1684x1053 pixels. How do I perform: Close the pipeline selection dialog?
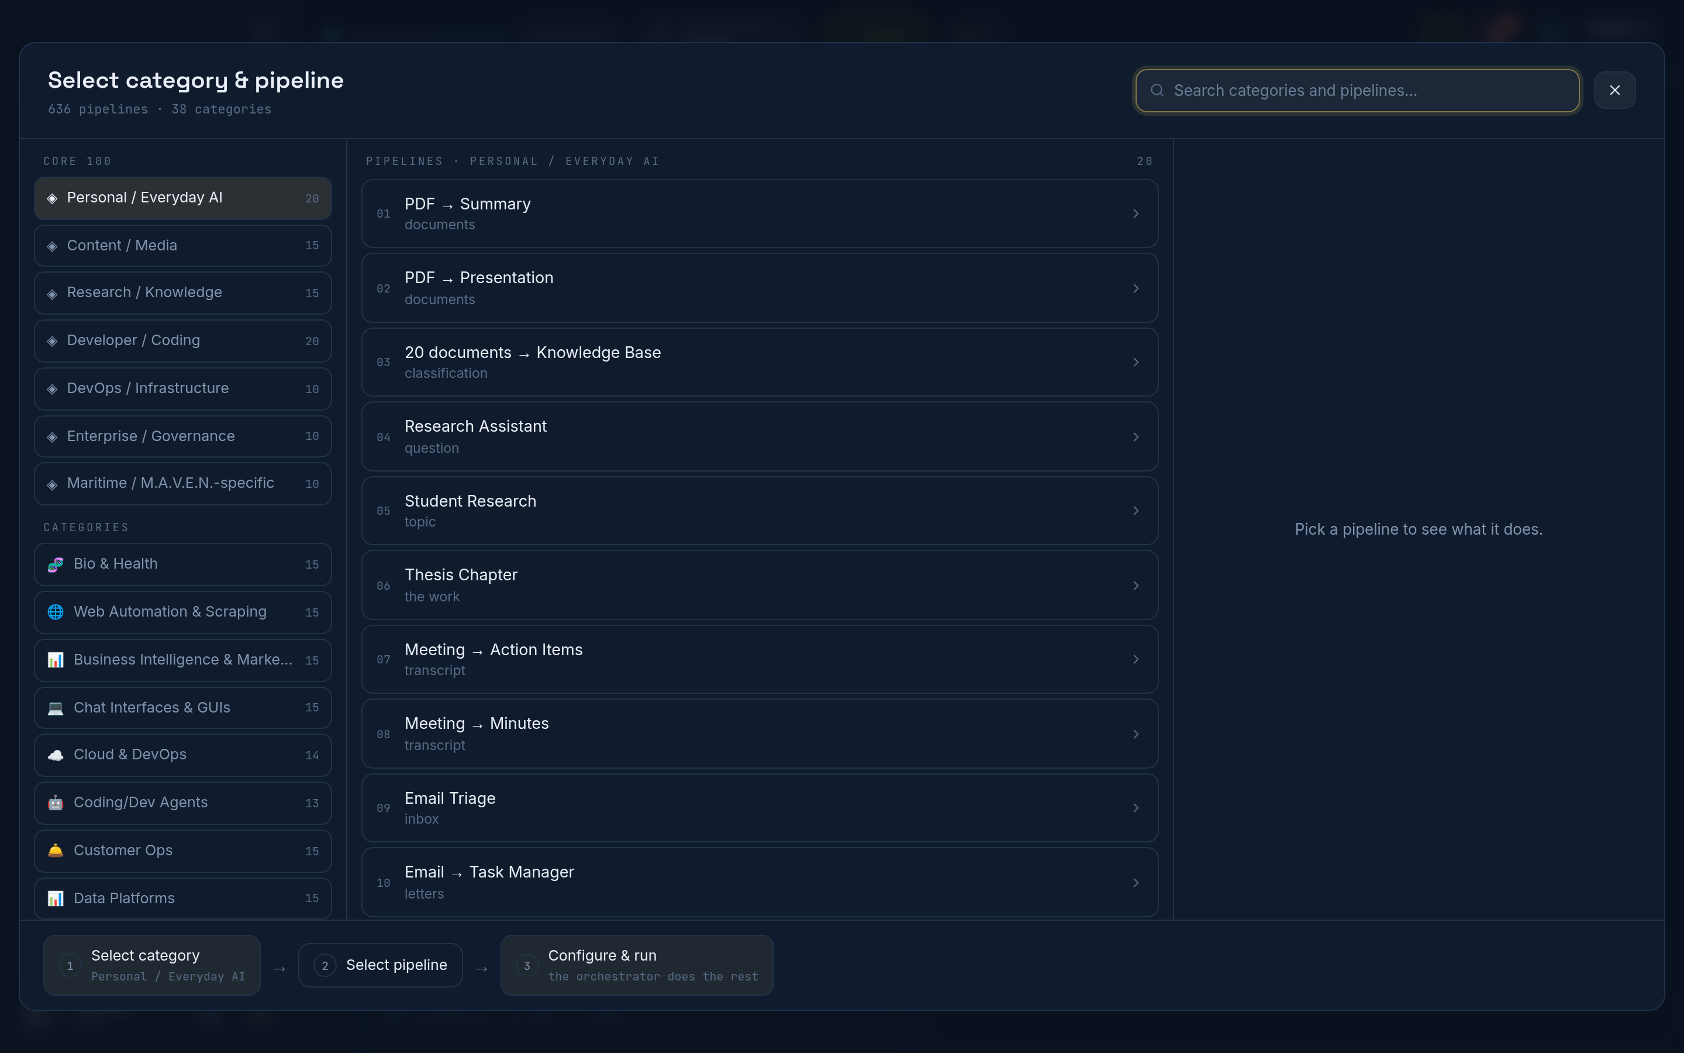click(x=1614, y=91)
